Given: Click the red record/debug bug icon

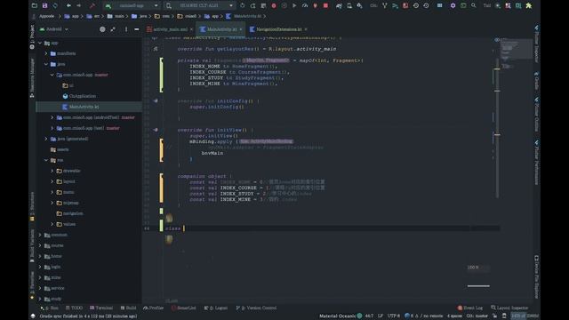Looking at the screenshot, I should pos(274,5).
